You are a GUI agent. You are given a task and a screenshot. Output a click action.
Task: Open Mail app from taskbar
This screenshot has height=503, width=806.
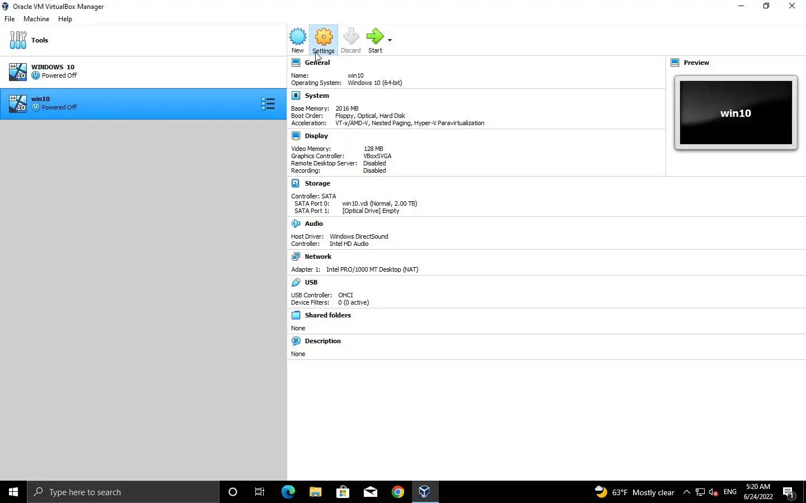[x=370, y=492]
